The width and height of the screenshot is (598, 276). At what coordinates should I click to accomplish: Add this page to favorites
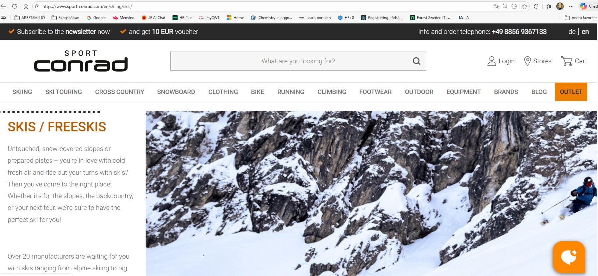click(x=525, y=6)
